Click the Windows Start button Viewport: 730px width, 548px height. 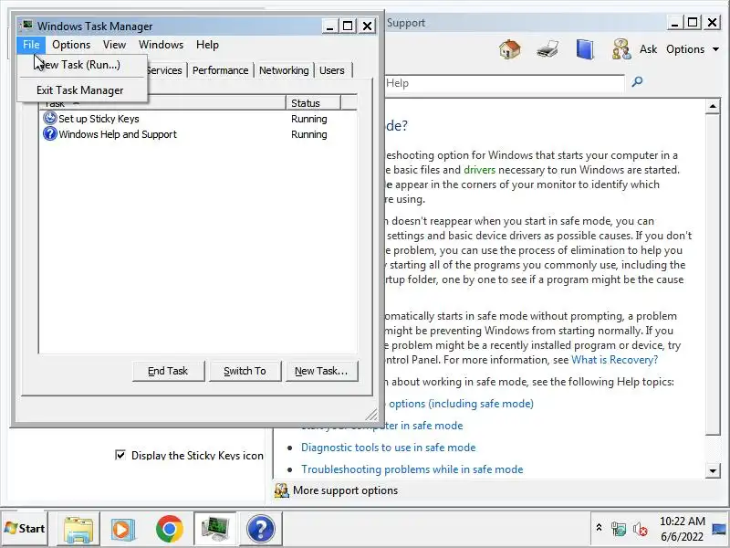[25, 529]
